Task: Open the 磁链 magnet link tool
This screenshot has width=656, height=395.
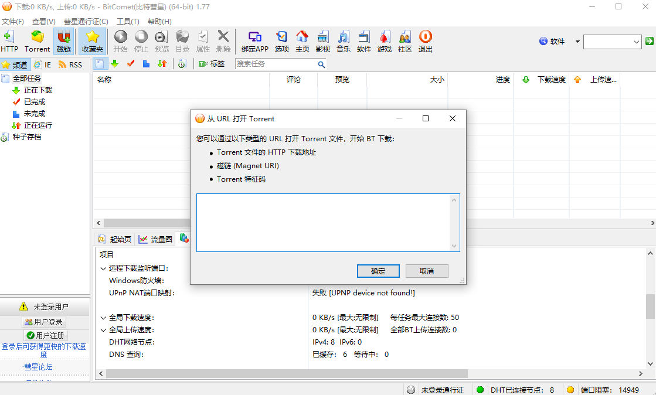Action: pos(63,40)
